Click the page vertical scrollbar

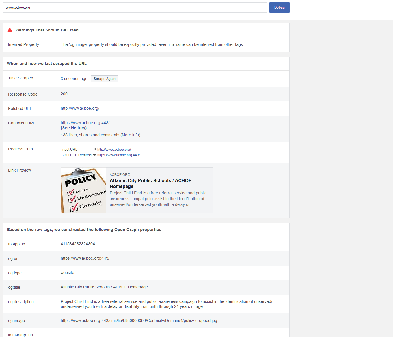[392, 84]
